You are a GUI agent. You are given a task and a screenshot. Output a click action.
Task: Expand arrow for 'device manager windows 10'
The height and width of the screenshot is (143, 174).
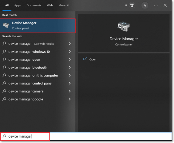(70, 52)
